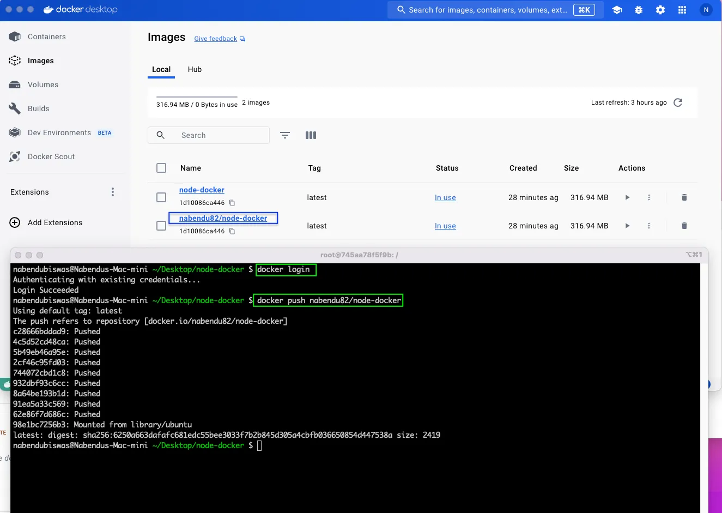Sort images by Size column
The height and width of the screenshot is (513, 722).
(571, 168)
